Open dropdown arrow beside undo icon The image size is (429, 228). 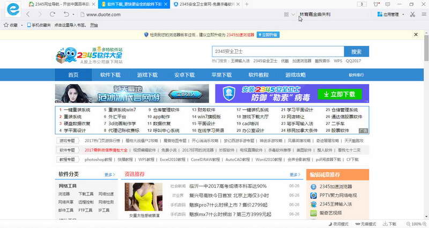pos(73,14)
